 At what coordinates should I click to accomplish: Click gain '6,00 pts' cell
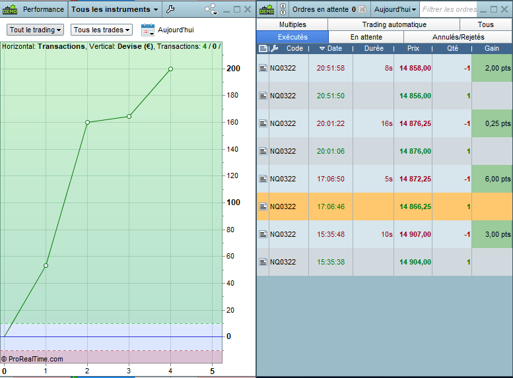click(492, 179)
